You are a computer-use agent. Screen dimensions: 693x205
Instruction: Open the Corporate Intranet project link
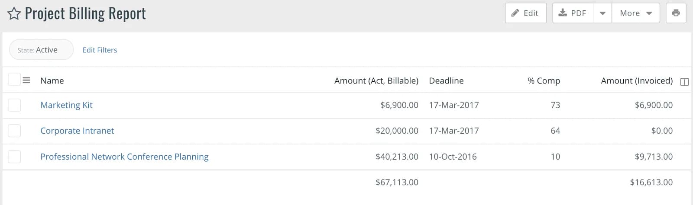coord(77,131)
